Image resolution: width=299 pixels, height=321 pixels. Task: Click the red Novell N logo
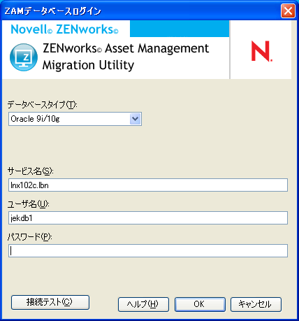tap(261, 51)
